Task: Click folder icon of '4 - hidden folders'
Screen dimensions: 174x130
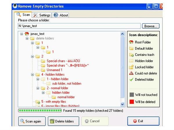Action: click(x=38, y=75)
